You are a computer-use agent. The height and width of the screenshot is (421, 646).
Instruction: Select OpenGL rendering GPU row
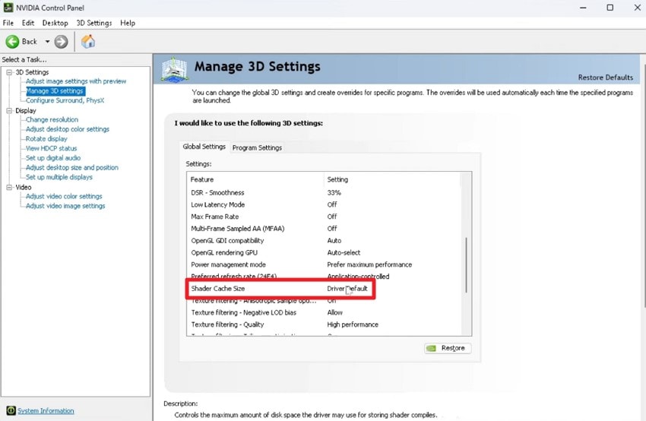click(x=324, y=252)
